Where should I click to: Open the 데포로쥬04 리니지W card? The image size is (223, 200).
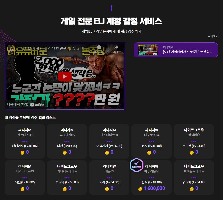(152, 141)
